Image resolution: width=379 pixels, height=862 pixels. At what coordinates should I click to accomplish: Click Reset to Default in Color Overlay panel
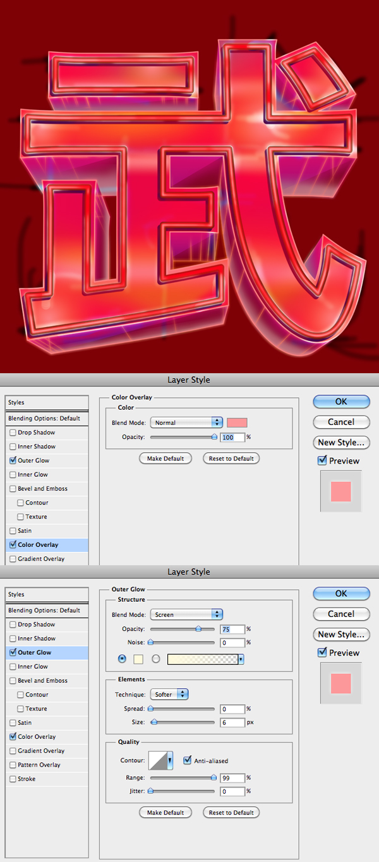231,458
